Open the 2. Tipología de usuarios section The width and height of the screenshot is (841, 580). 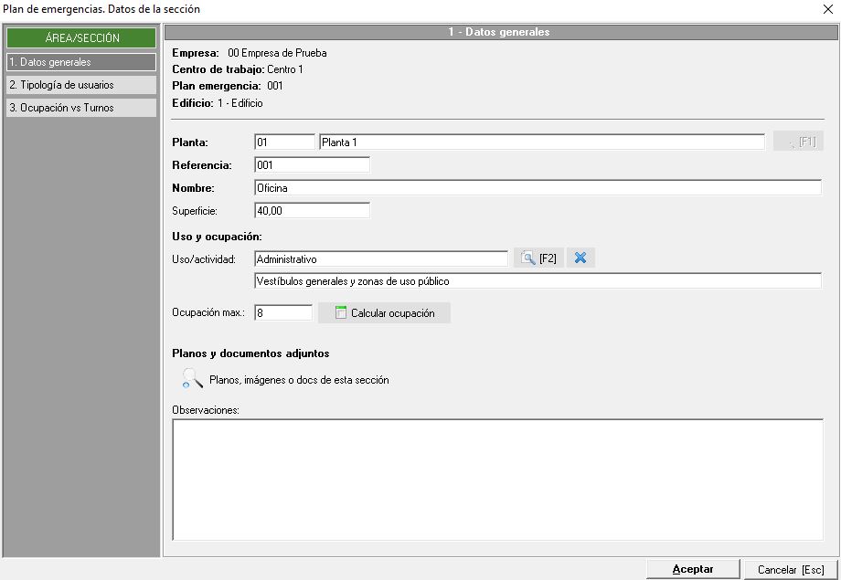coord(81,85)
